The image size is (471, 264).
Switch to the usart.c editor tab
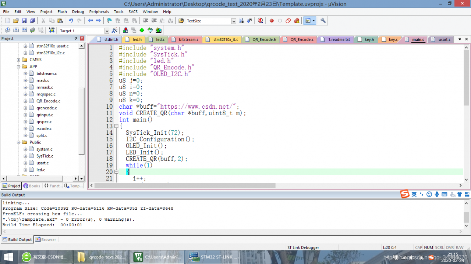(x=441, y=40)
